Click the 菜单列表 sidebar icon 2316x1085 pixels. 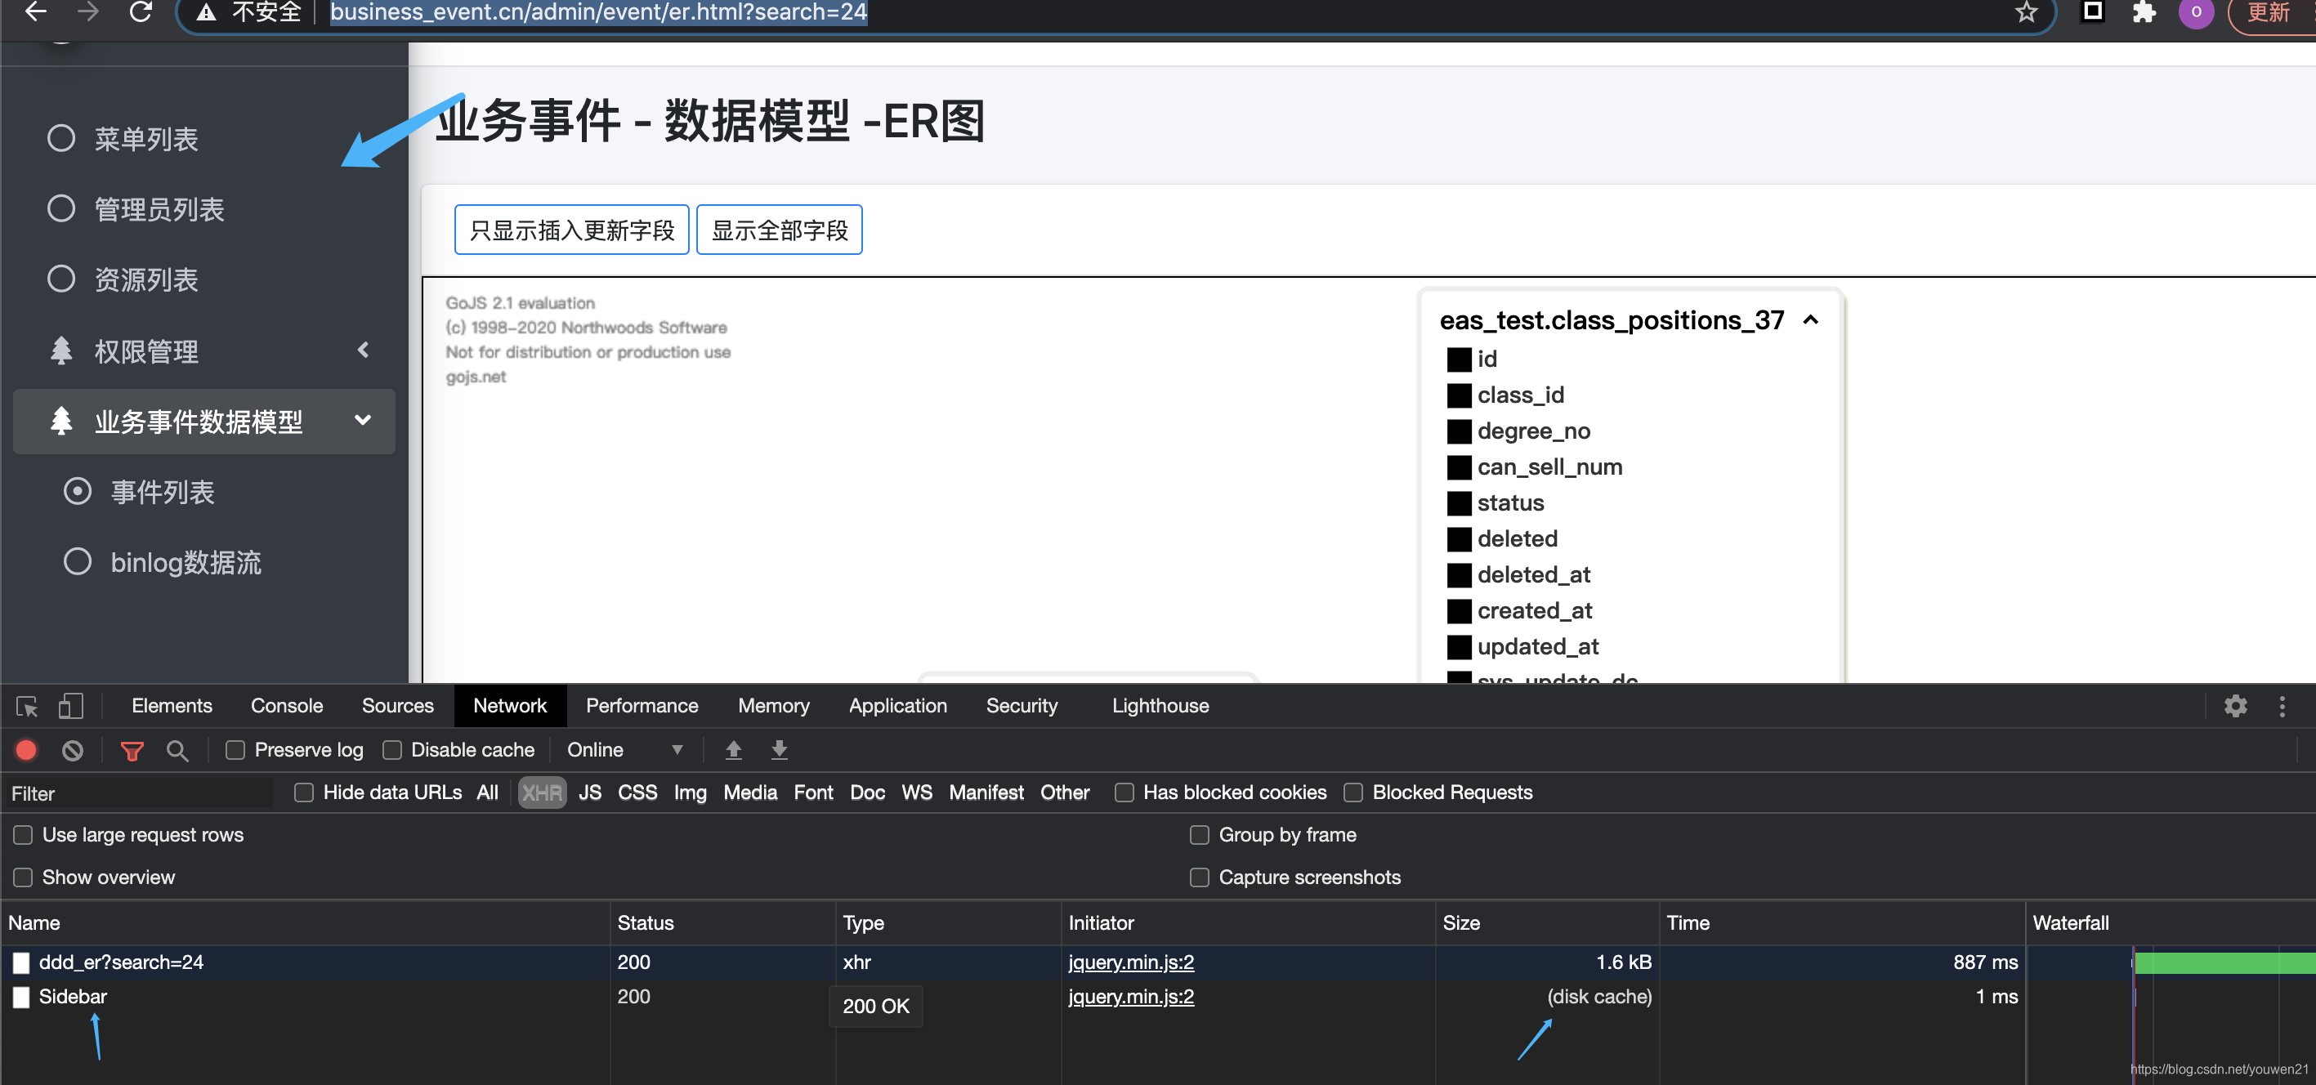(x=57, y=137)
